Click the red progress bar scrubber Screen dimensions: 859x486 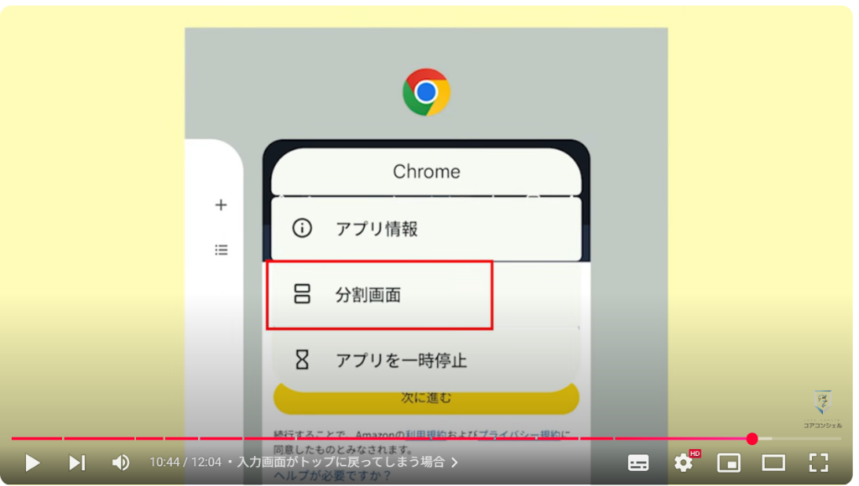[x=752, y=438]
